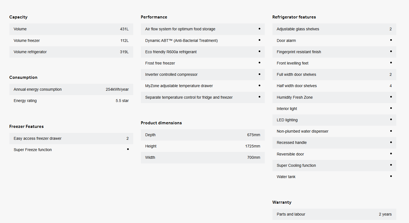Click the Volume freezer row
Image resolution: width=409 pixels, height=223 pixels.
point(71,41)
